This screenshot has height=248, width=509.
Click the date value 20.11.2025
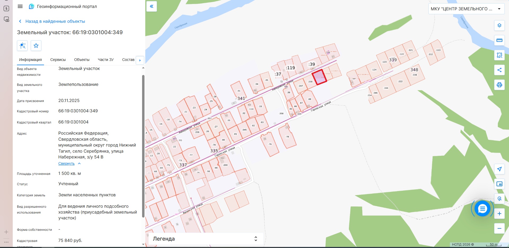point(69,101)
